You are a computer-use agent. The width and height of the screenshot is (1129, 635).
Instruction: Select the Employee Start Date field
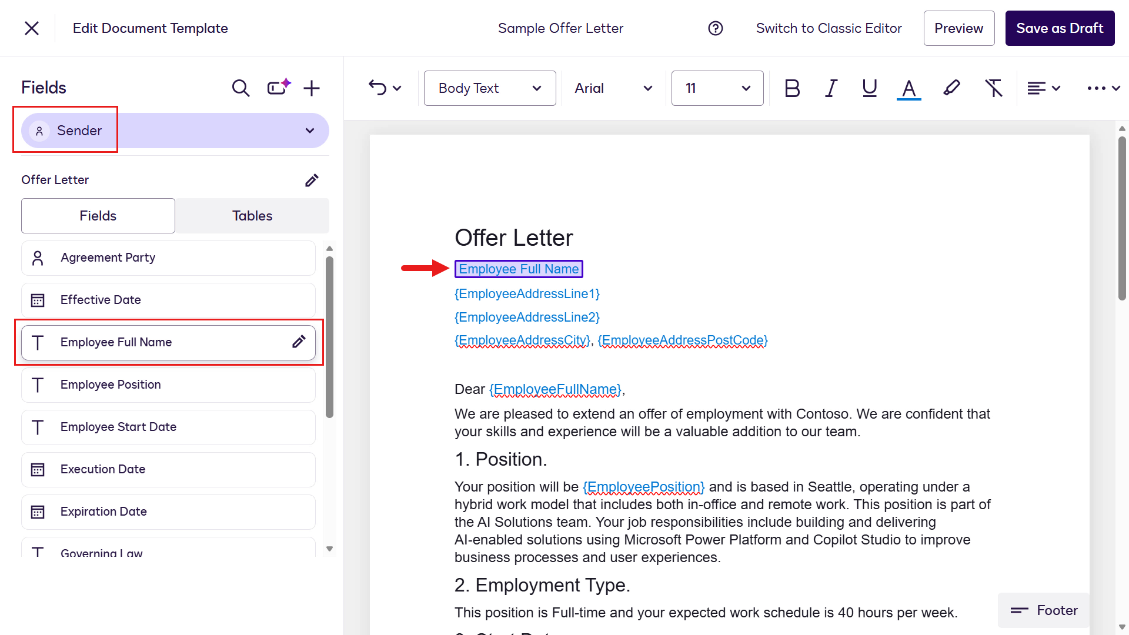[x=168, y=427]
